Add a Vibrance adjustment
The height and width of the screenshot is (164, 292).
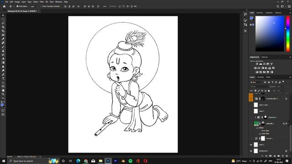(271, 64)
